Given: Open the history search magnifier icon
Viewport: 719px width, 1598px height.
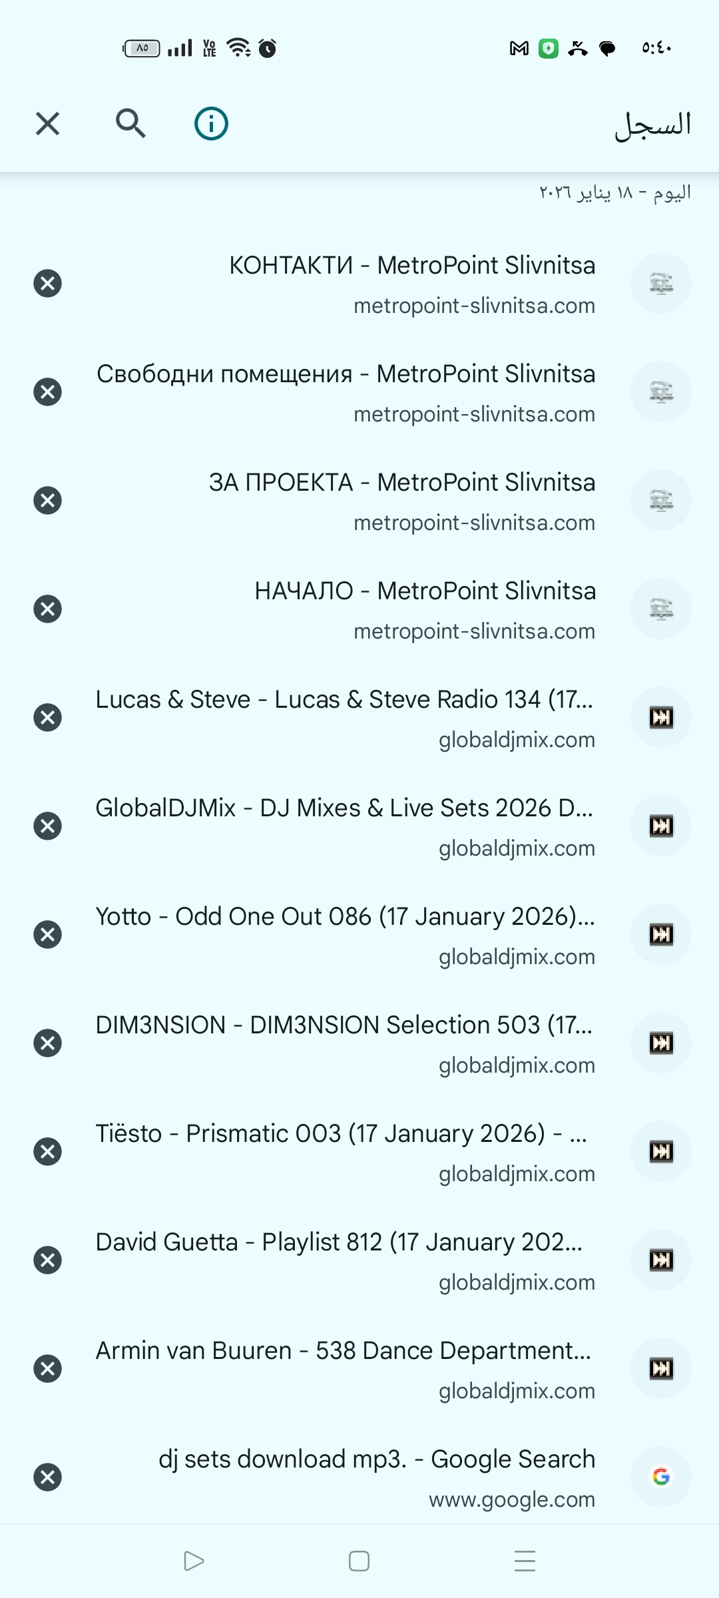Looking at the screenshot, I should click(x=130, y=123).
